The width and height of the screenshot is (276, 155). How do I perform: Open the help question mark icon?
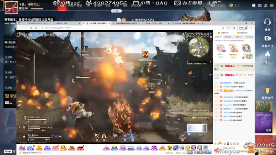(x=254, y=6)
